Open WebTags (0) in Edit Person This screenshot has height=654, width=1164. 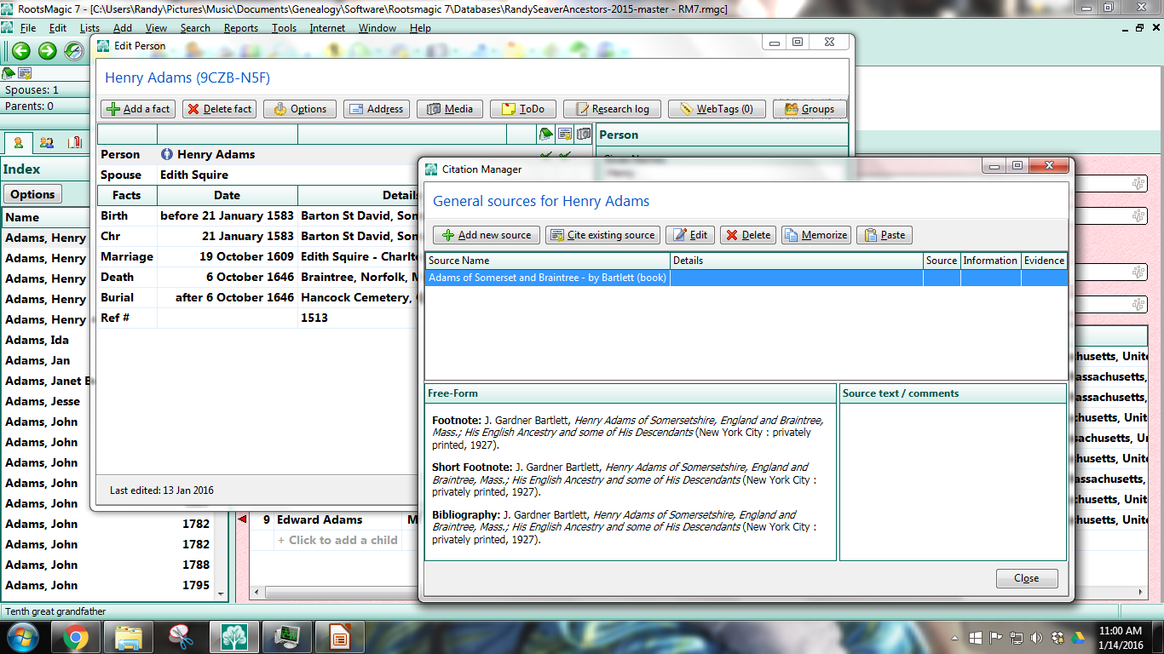(x=717, y=109)
